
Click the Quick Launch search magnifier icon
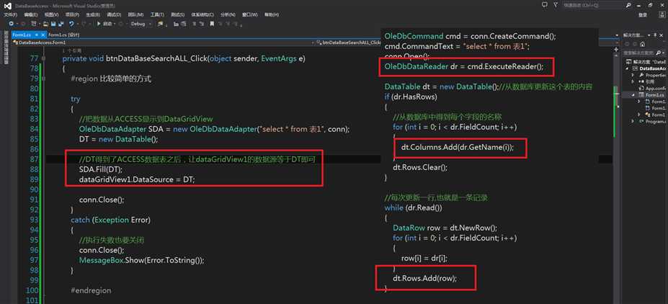coord(628,5)
